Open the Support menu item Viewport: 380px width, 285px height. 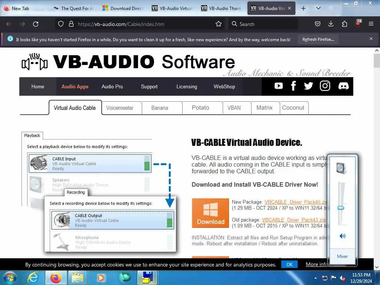tap(149, 86)
